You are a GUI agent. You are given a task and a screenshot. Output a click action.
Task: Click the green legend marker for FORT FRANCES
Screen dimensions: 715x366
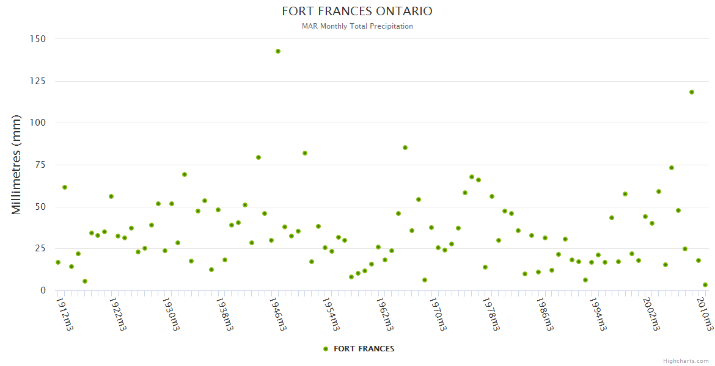[x=325, y=349]
